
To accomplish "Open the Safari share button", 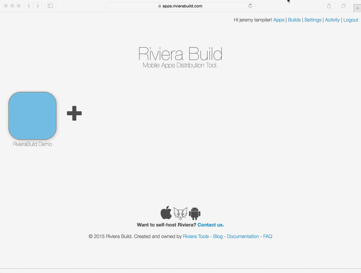I will pyautogui.click(x=329, y=6).
